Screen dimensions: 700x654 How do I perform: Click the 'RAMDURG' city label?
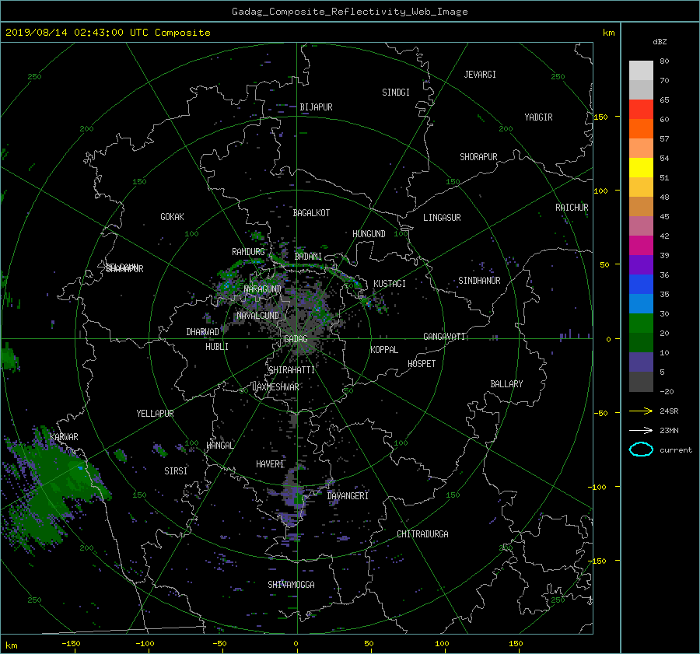[248, 252]
